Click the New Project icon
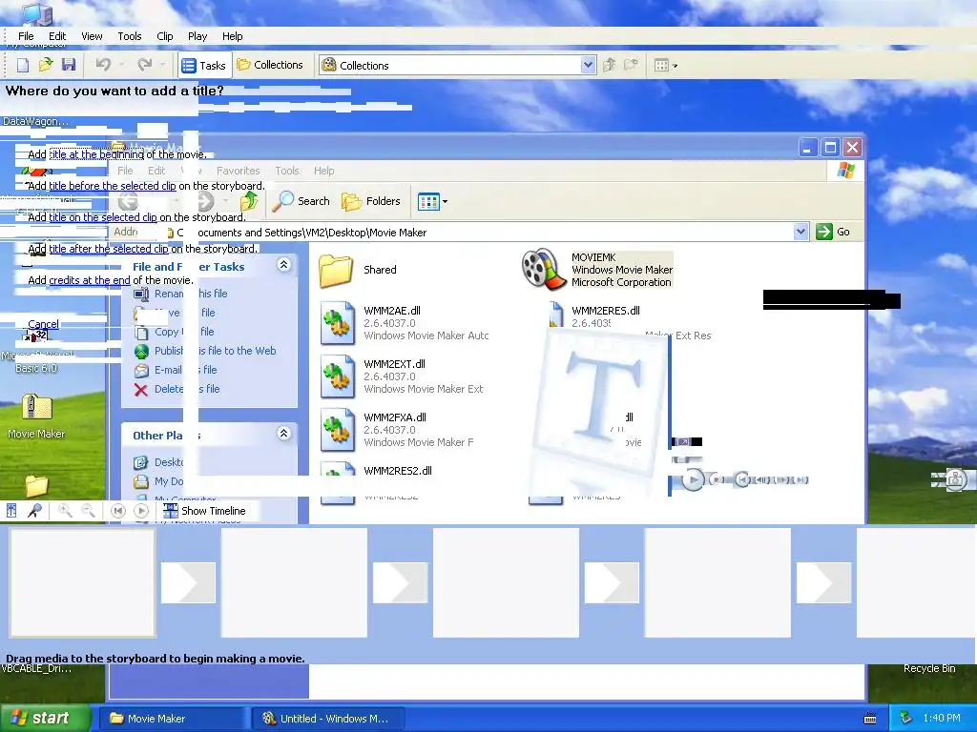The image size is (977, 732). (23, 65)
